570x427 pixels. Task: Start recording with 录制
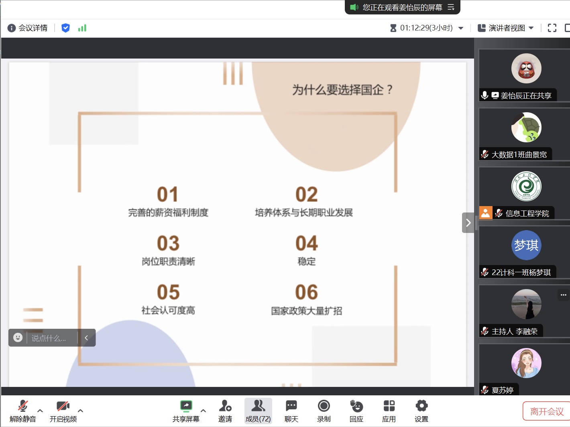pyautogui.click(x=324, y=411)
